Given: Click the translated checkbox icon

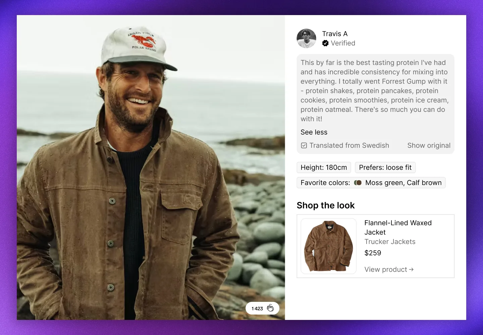Looking at the screenshot, I should tap(304, 145).
